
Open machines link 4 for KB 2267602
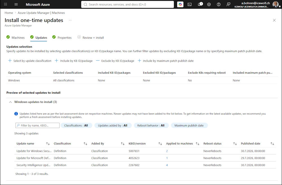[x=167, y=165]
